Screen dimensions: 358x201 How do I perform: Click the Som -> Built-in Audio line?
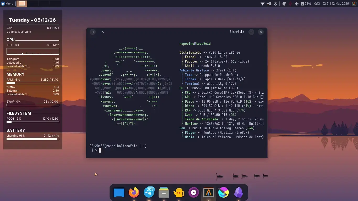pos(217,128)
